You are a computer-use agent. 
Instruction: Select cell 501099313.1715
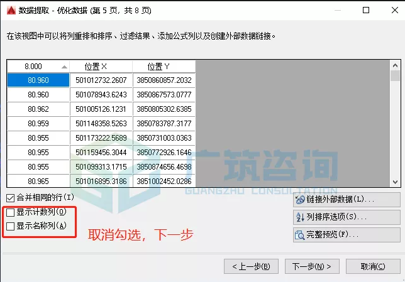click(x=101, y=166)
